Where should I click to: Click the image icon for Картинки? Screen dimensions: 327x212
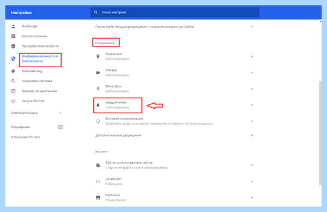point(98,198)
